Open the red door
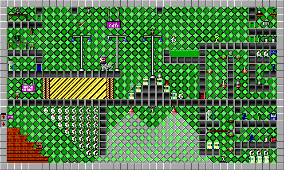 [202, 96]
